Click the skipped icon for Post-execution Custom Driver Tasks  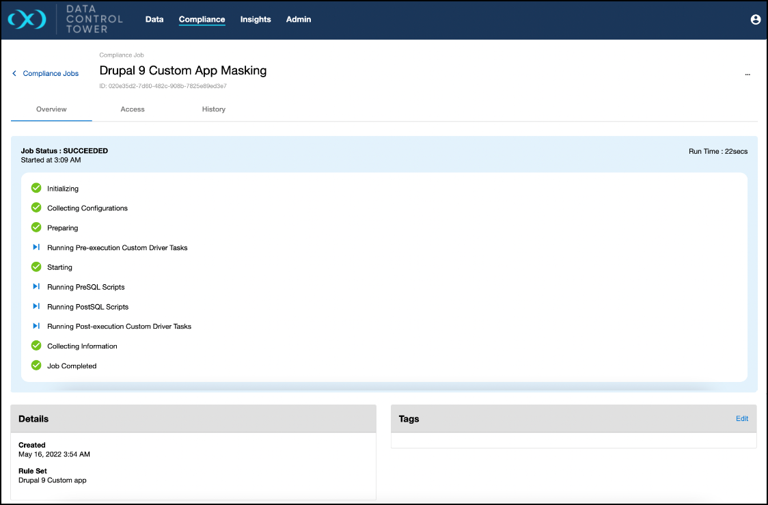point(36,327)
